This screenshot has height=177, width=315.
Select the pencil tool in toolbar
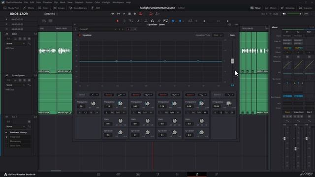(x=138, y=21)
